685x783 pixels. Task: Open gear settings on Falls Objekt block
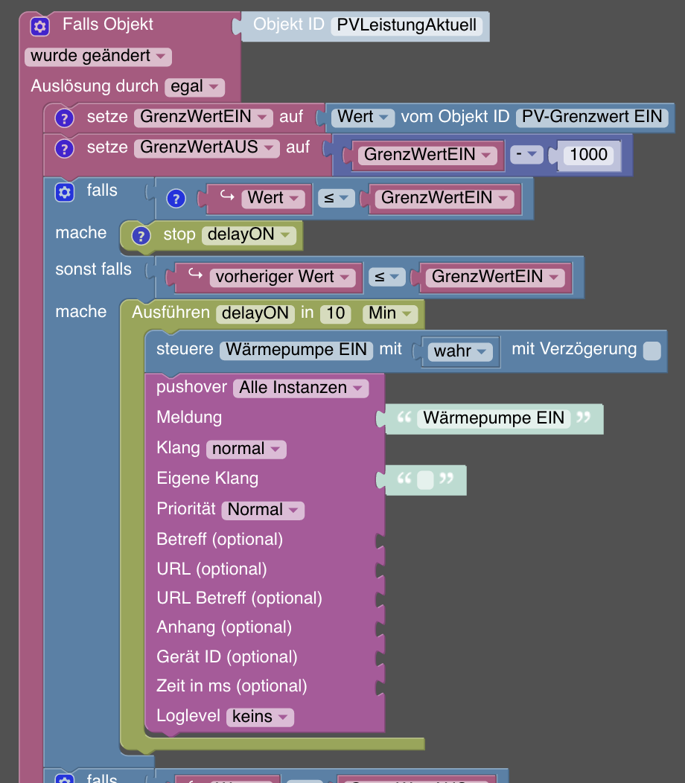click(40, 26)
